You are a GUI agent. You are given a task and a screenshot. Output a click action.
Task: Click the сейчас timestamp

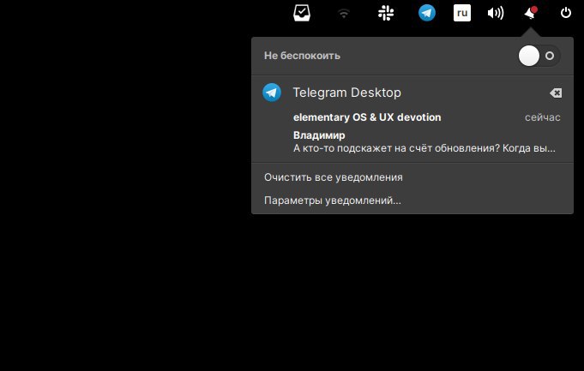542,117
